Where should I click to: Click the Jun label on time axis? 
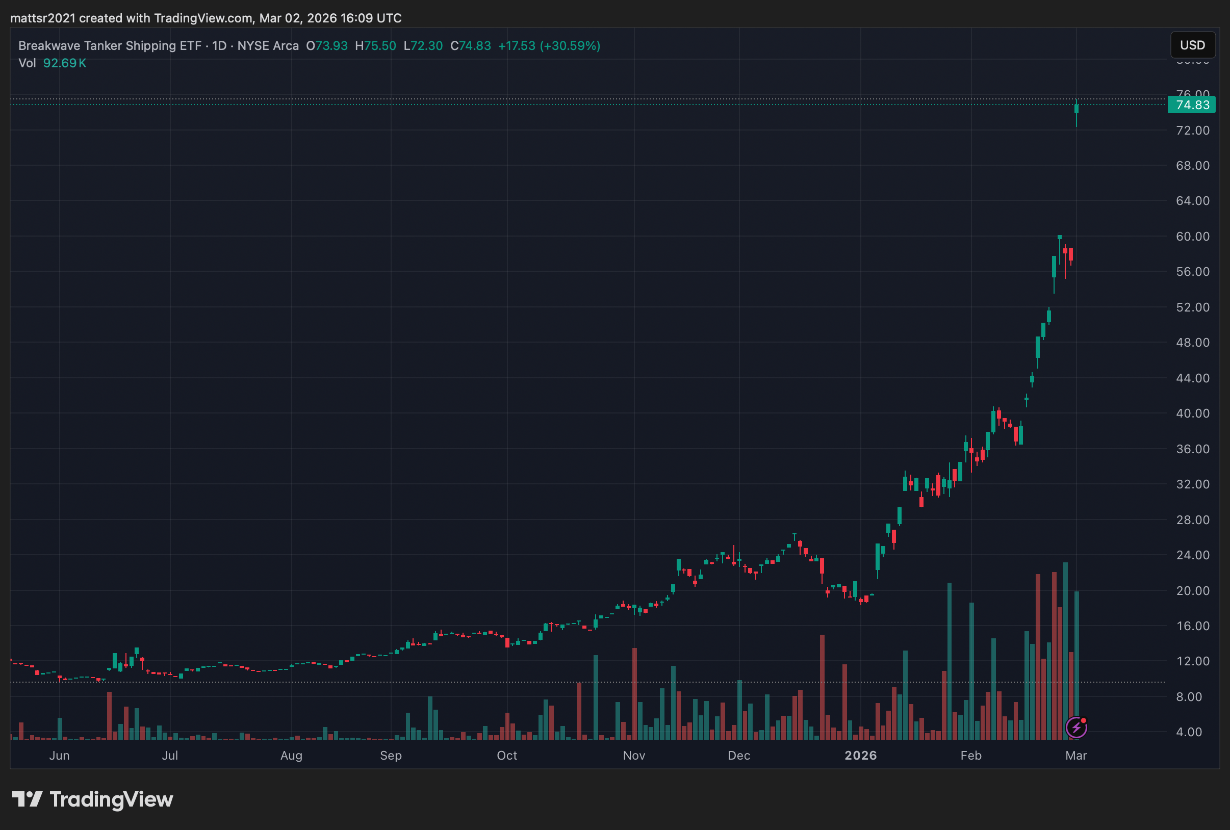(x=59, y=755)
